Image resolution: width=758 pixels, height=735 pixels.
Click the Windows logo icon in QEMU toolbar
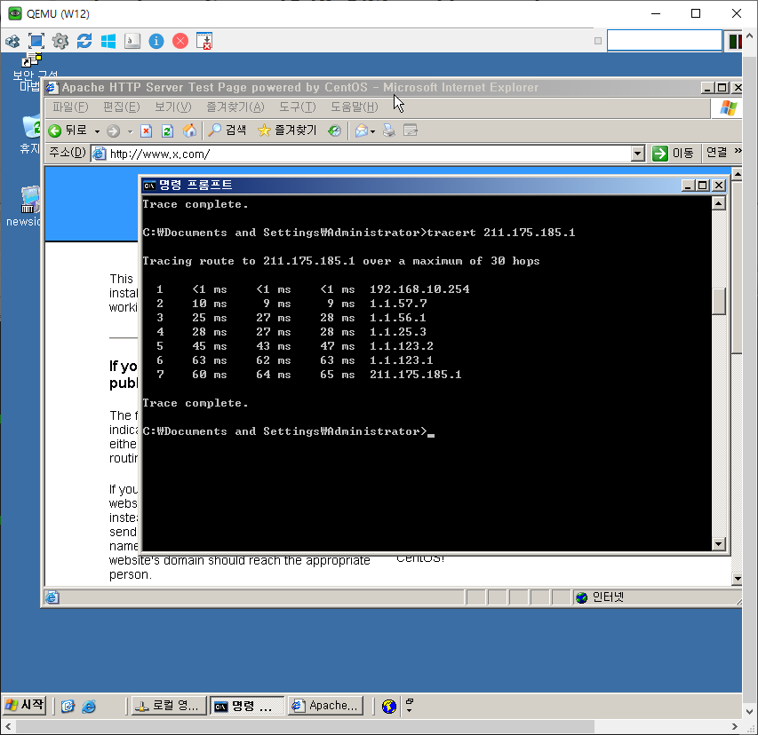click(108, 41)
